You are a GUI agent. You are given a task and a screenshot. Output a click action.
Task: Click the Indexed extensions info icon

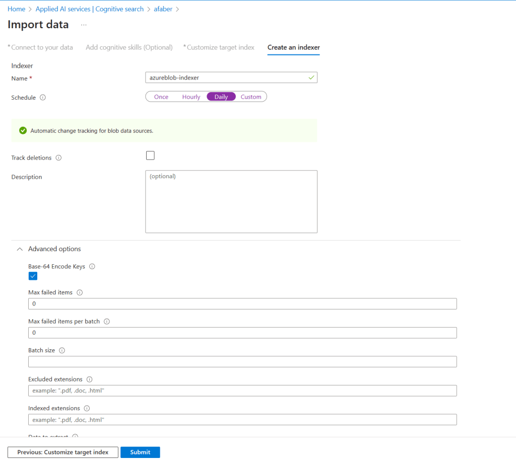[87, 408]
